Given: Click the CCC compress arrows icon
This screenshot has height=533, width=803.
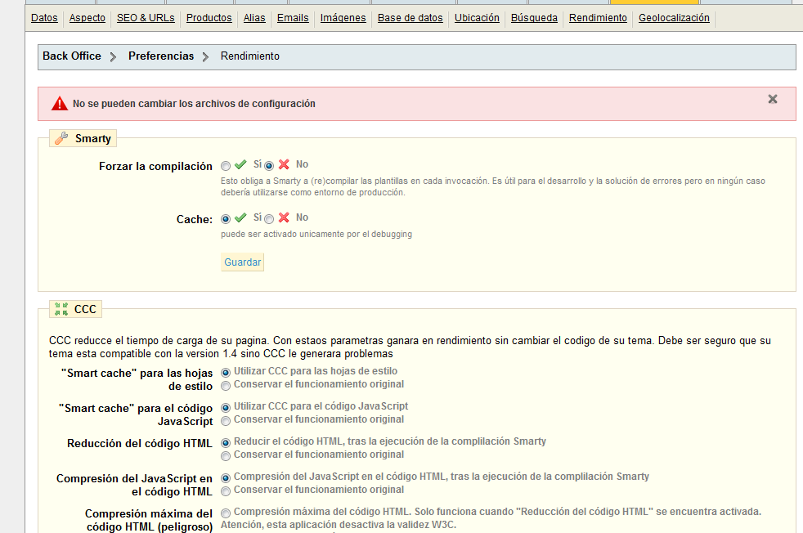Looking at the screenshot, I should [61, 309].
